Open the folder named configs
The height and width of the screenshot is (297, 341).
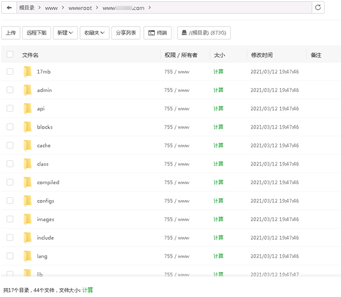coord(45,201)
